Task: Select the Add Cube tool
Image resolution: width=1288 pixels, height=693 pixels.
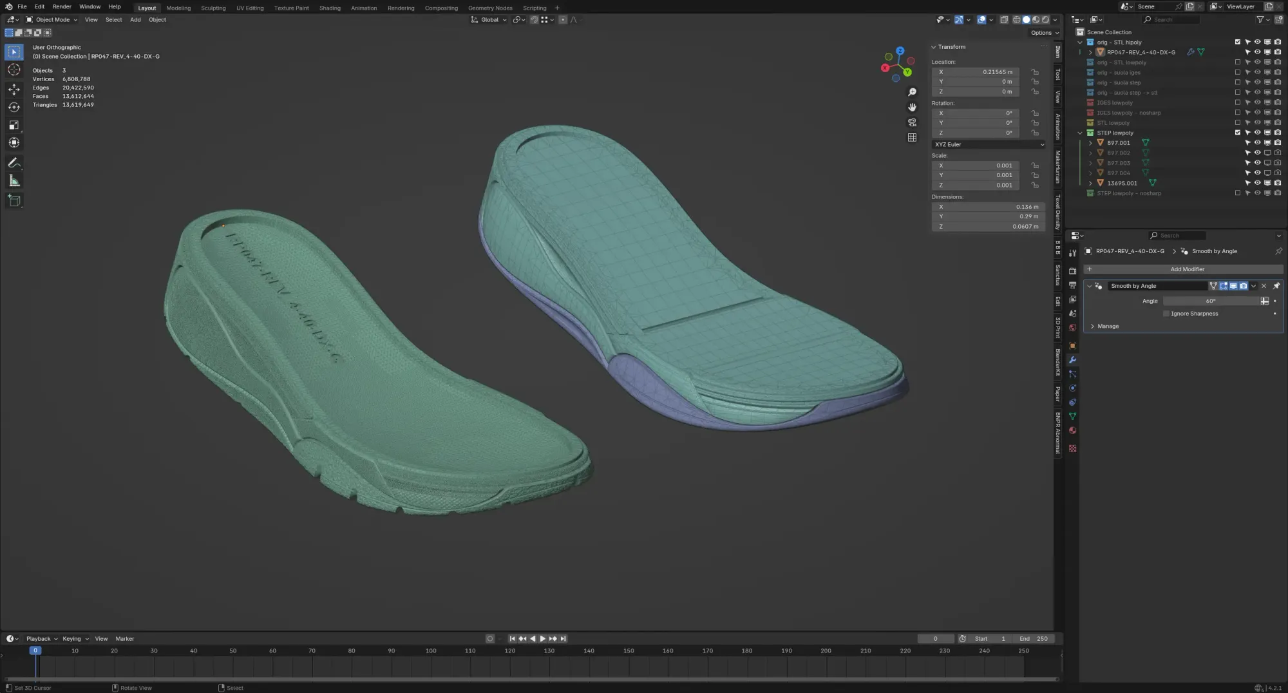Action: coord(14,201)
